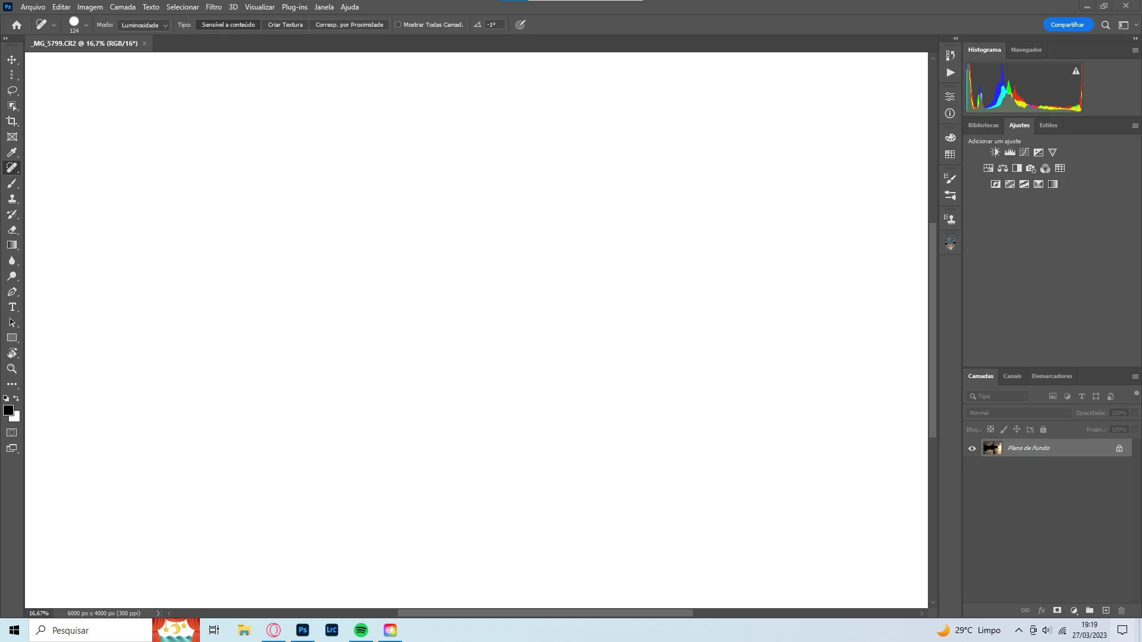The image size is (1142, 642).
Task: Create a new layer icon
Action: pyautogui.click(x=1106, y=610)
